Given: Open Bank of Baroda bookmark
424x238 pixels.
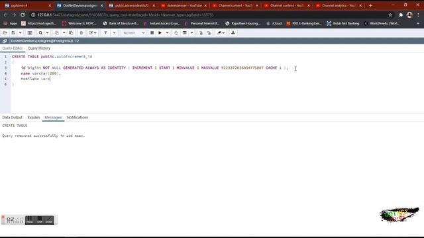Looking at the screenshot, I should pos(121,24).
